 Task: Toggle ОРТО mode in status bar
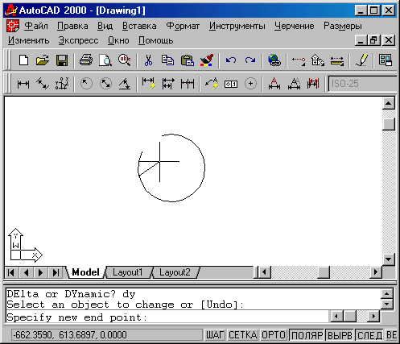(x=274, y=335)
